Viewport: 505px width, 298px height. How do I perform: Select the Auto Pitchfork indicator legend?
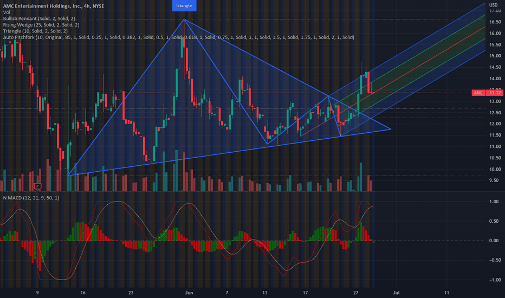[178, 37]
